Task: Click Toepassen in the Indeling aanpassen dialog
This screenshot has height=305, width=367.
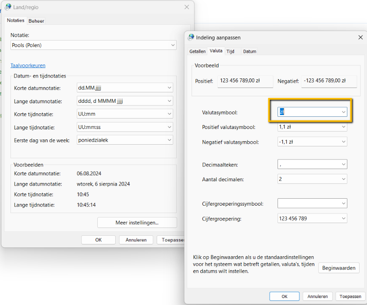Action: tap(350, 296)
